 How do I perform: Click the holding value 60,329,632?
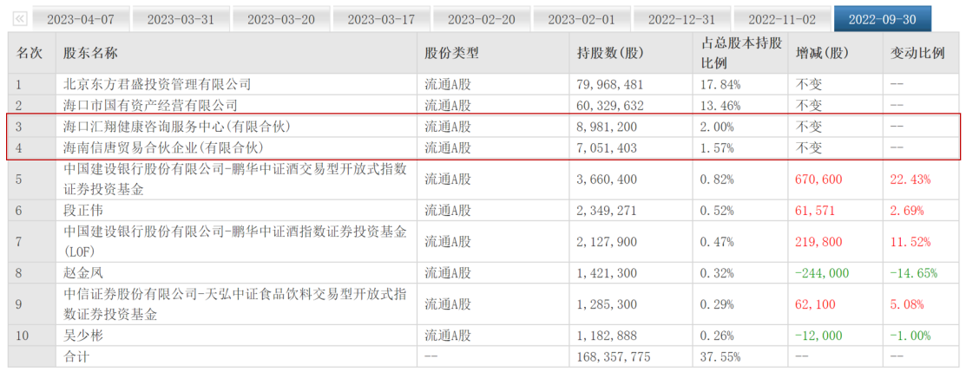point(610,105)
